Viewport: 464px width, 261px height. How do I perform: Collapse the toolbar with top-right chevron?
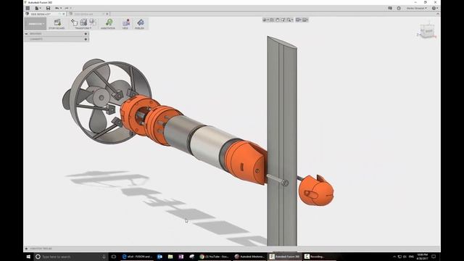pos(438,14)
